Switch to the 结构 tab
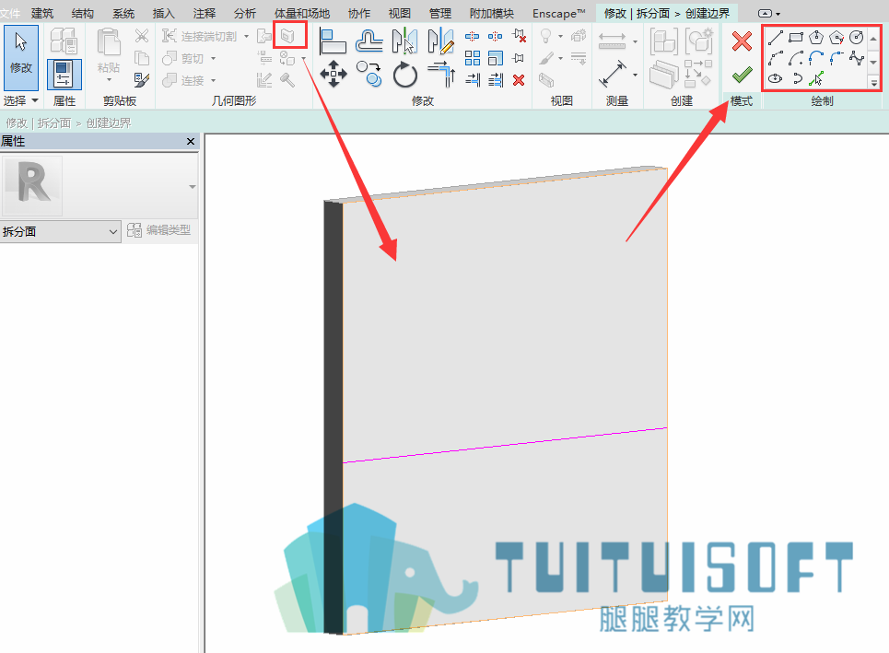Viewport: 889px width, 653px height. (x=83, y=13)
